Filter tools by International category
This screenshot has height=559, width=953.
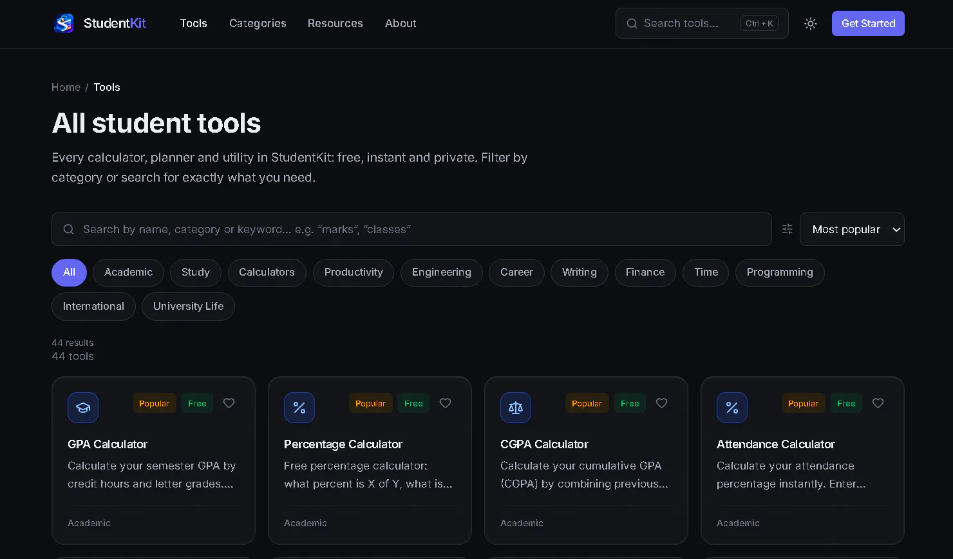point(93,307)
